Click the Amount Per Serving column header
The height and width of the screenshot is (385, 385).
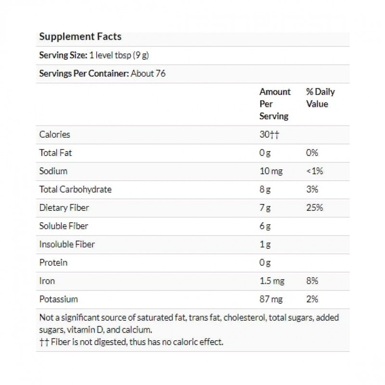[275, 104]
